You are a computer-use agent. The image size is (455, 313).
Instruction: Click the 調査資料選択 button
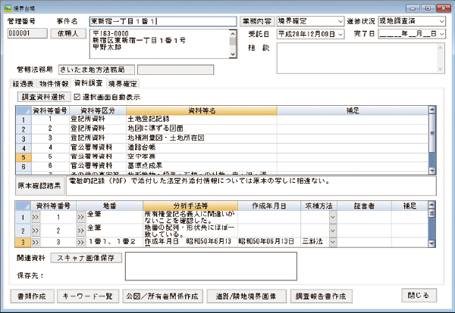pos(43,98)
